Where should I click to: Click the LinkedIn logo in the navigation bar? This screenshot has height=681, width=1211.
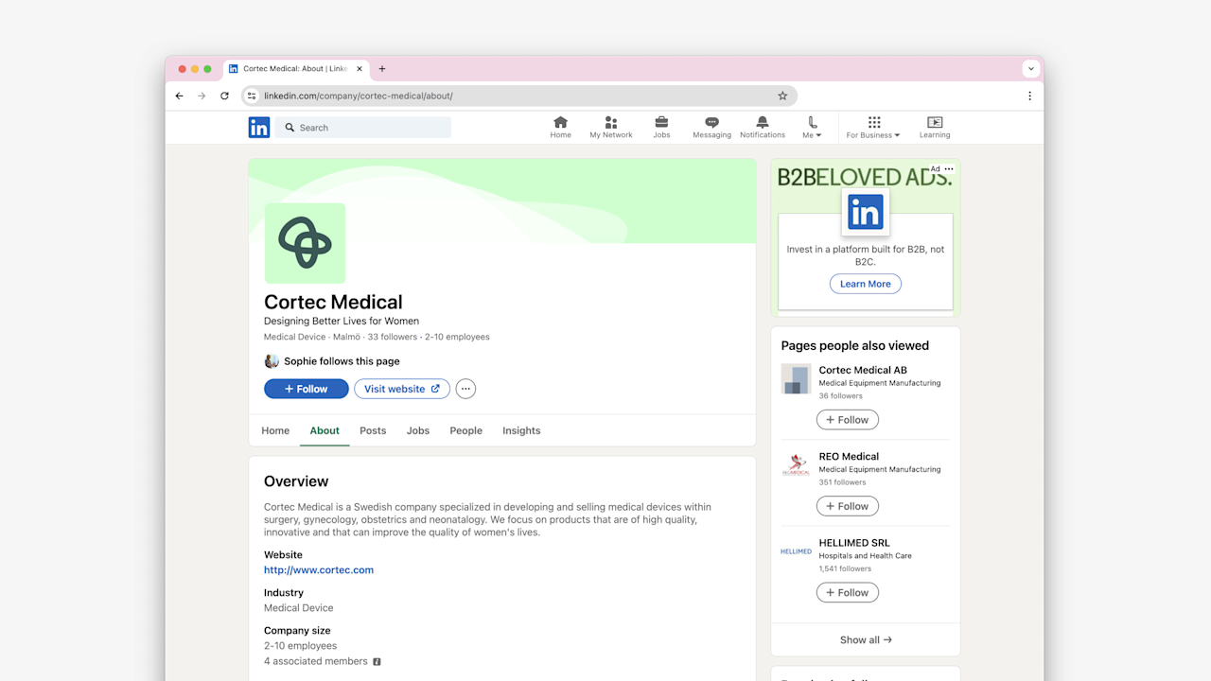coord(259,128)
